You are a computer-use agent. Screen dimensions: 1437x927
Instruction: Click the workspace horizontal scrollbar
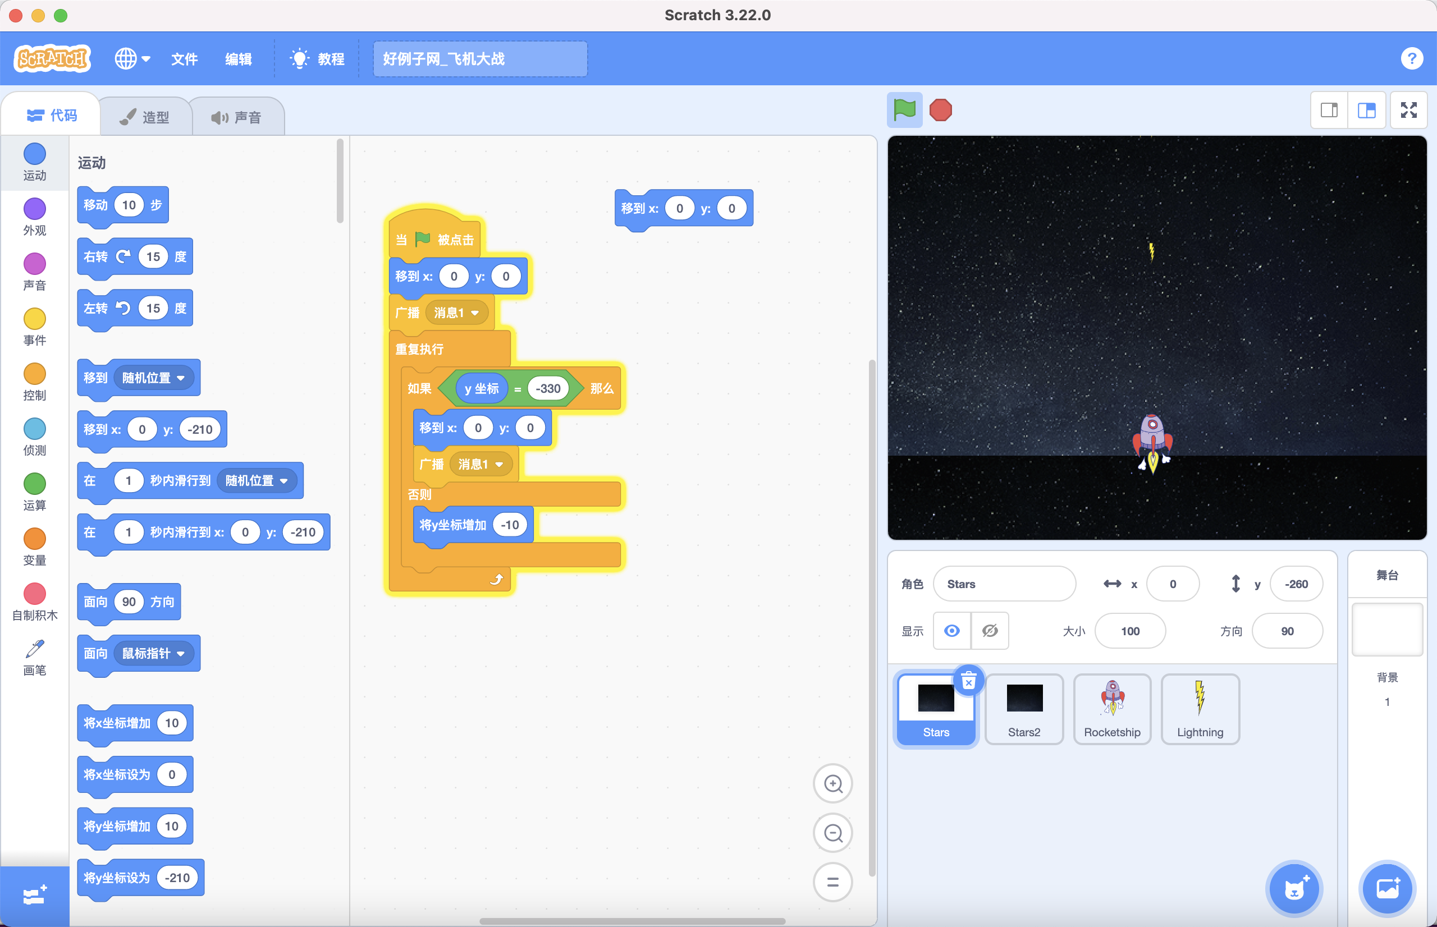[632, 920]
